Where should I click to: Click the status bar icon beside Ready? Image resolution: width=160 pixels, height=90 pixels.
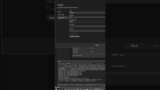(x=56, y=87)
